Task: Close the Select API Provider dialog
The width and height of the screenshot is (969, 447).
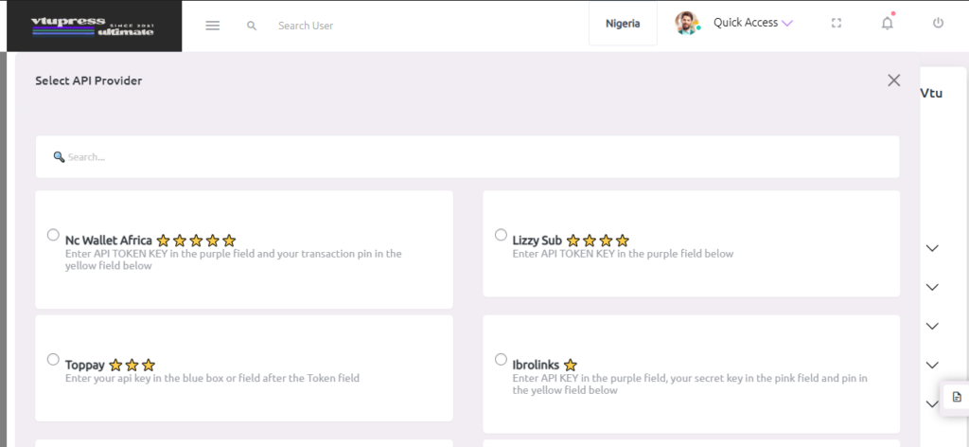Action: pos(893,80)
